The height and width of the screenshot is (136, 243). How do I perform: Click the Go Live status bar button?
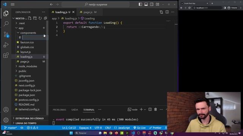139,128
